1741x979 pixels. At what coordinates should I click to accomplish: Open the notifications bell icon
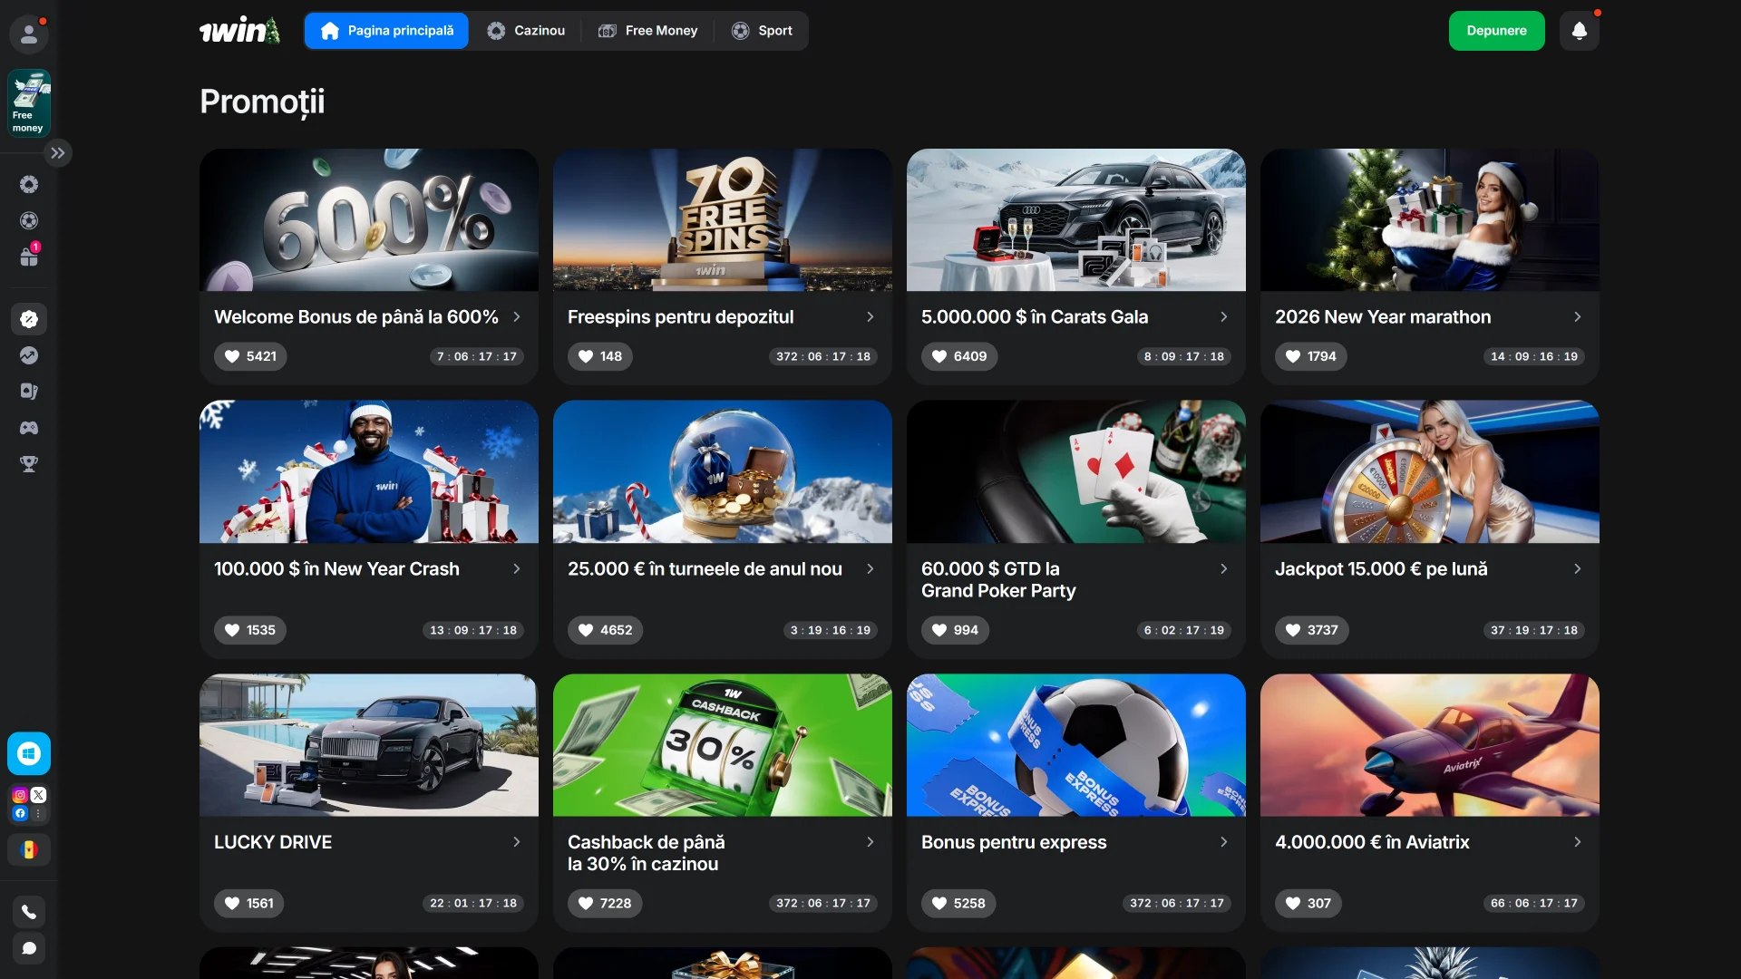(x=1580, y=30)
